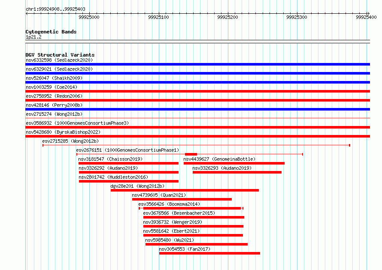Click the red bar under nsv4739605

pyautogui.click(x=182, y=199)
